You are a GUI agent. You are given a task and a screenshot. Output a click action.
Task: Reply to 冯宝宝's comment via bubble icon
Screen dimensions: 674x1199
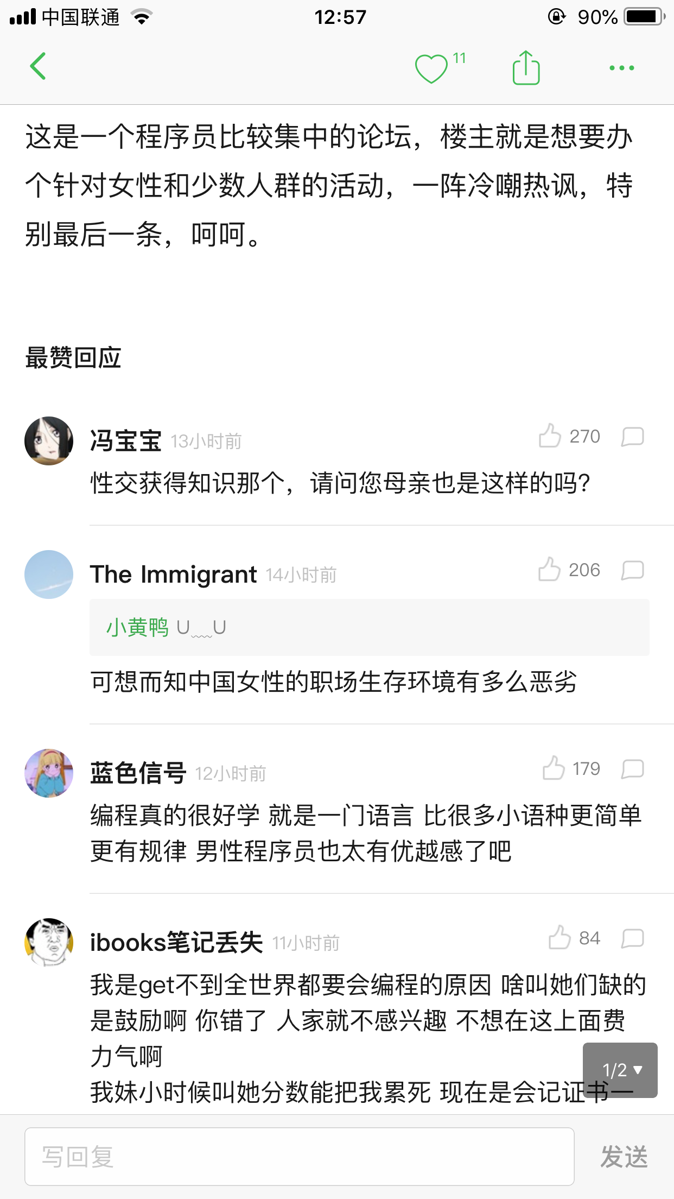(632, 437)
